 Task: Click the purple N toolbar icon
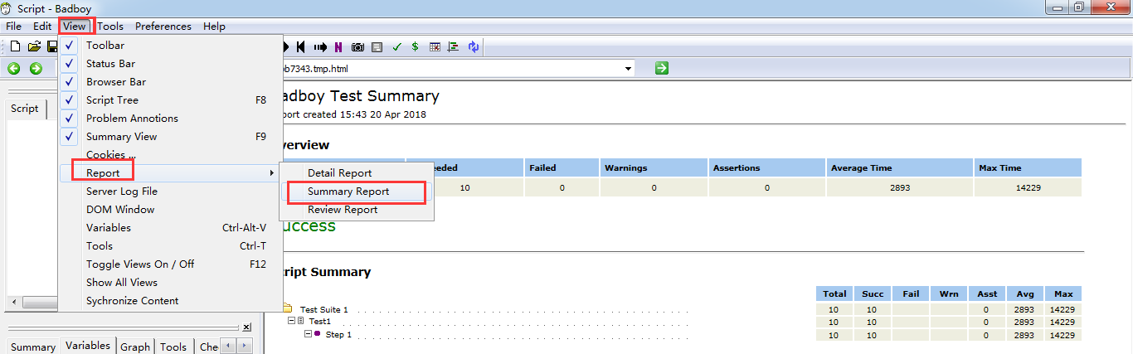[x=338, y=47]
